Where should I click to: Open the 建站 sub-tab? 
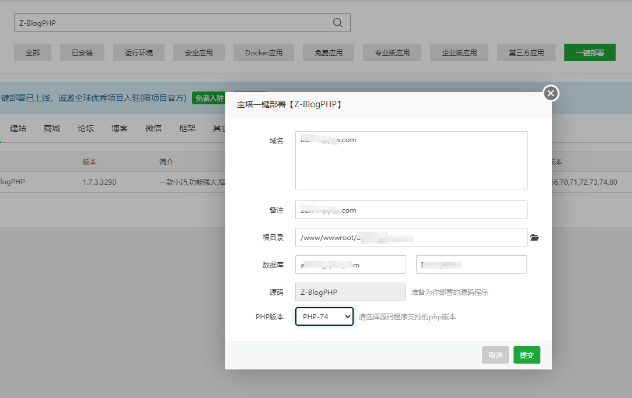[18, 128]
